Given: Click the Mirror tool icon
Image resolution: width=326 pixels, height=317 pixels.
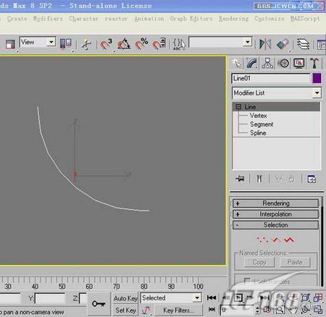Looking at the screenshot, I should 265,44.
